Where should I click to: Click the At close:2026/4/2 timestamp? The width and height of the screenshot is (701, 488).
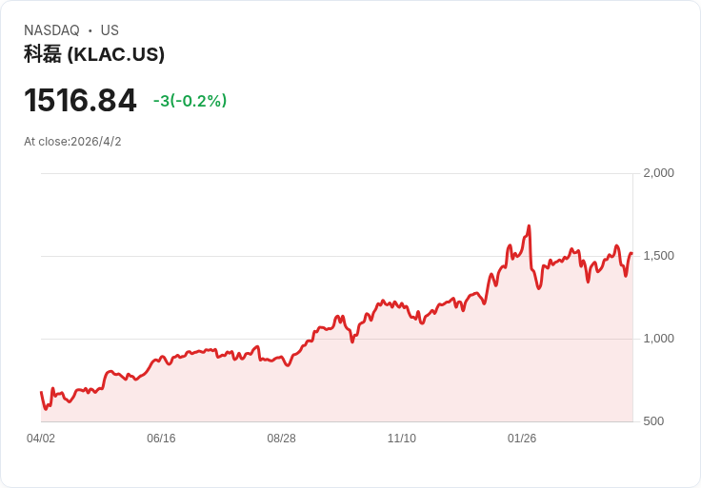(x=72, y=142)
